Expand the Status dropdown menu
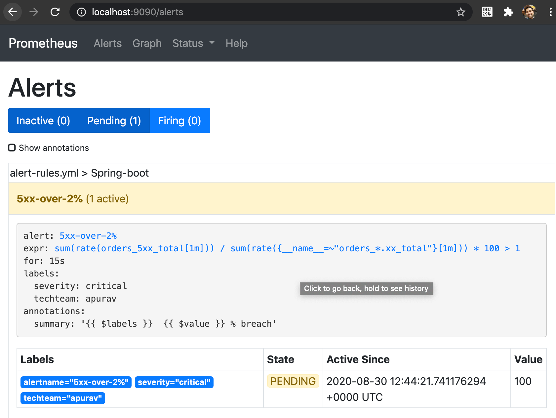 [194, 43]
